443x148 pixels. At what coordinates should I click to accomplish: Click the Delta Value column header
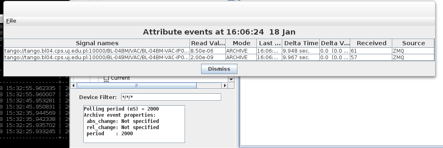pos(335,43)
